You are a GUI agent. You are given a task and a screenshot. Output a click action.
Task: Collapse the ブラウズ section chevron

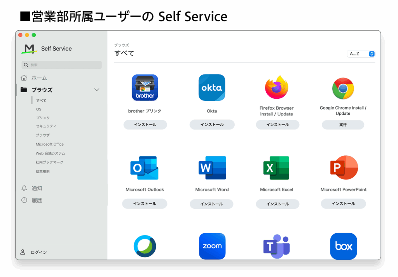tap(97, 90)
